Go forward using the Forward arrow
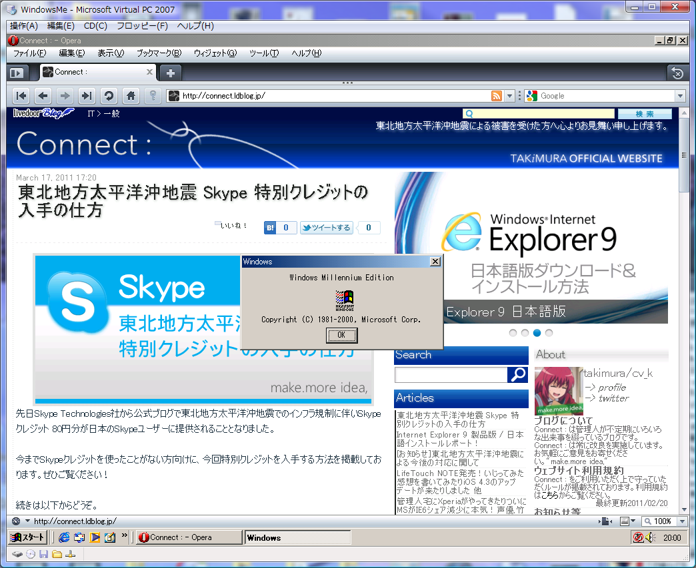The width and height of the screenshot is (696, 568). [65, 96]
